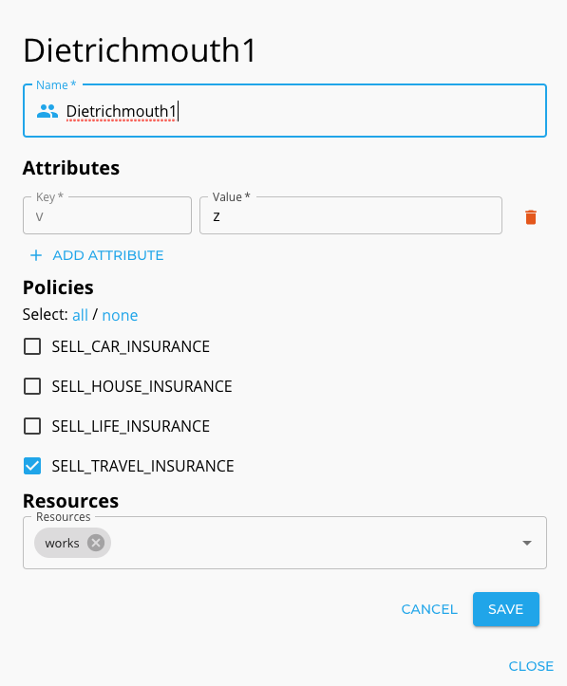Save the group changes

tap(505, 609)
